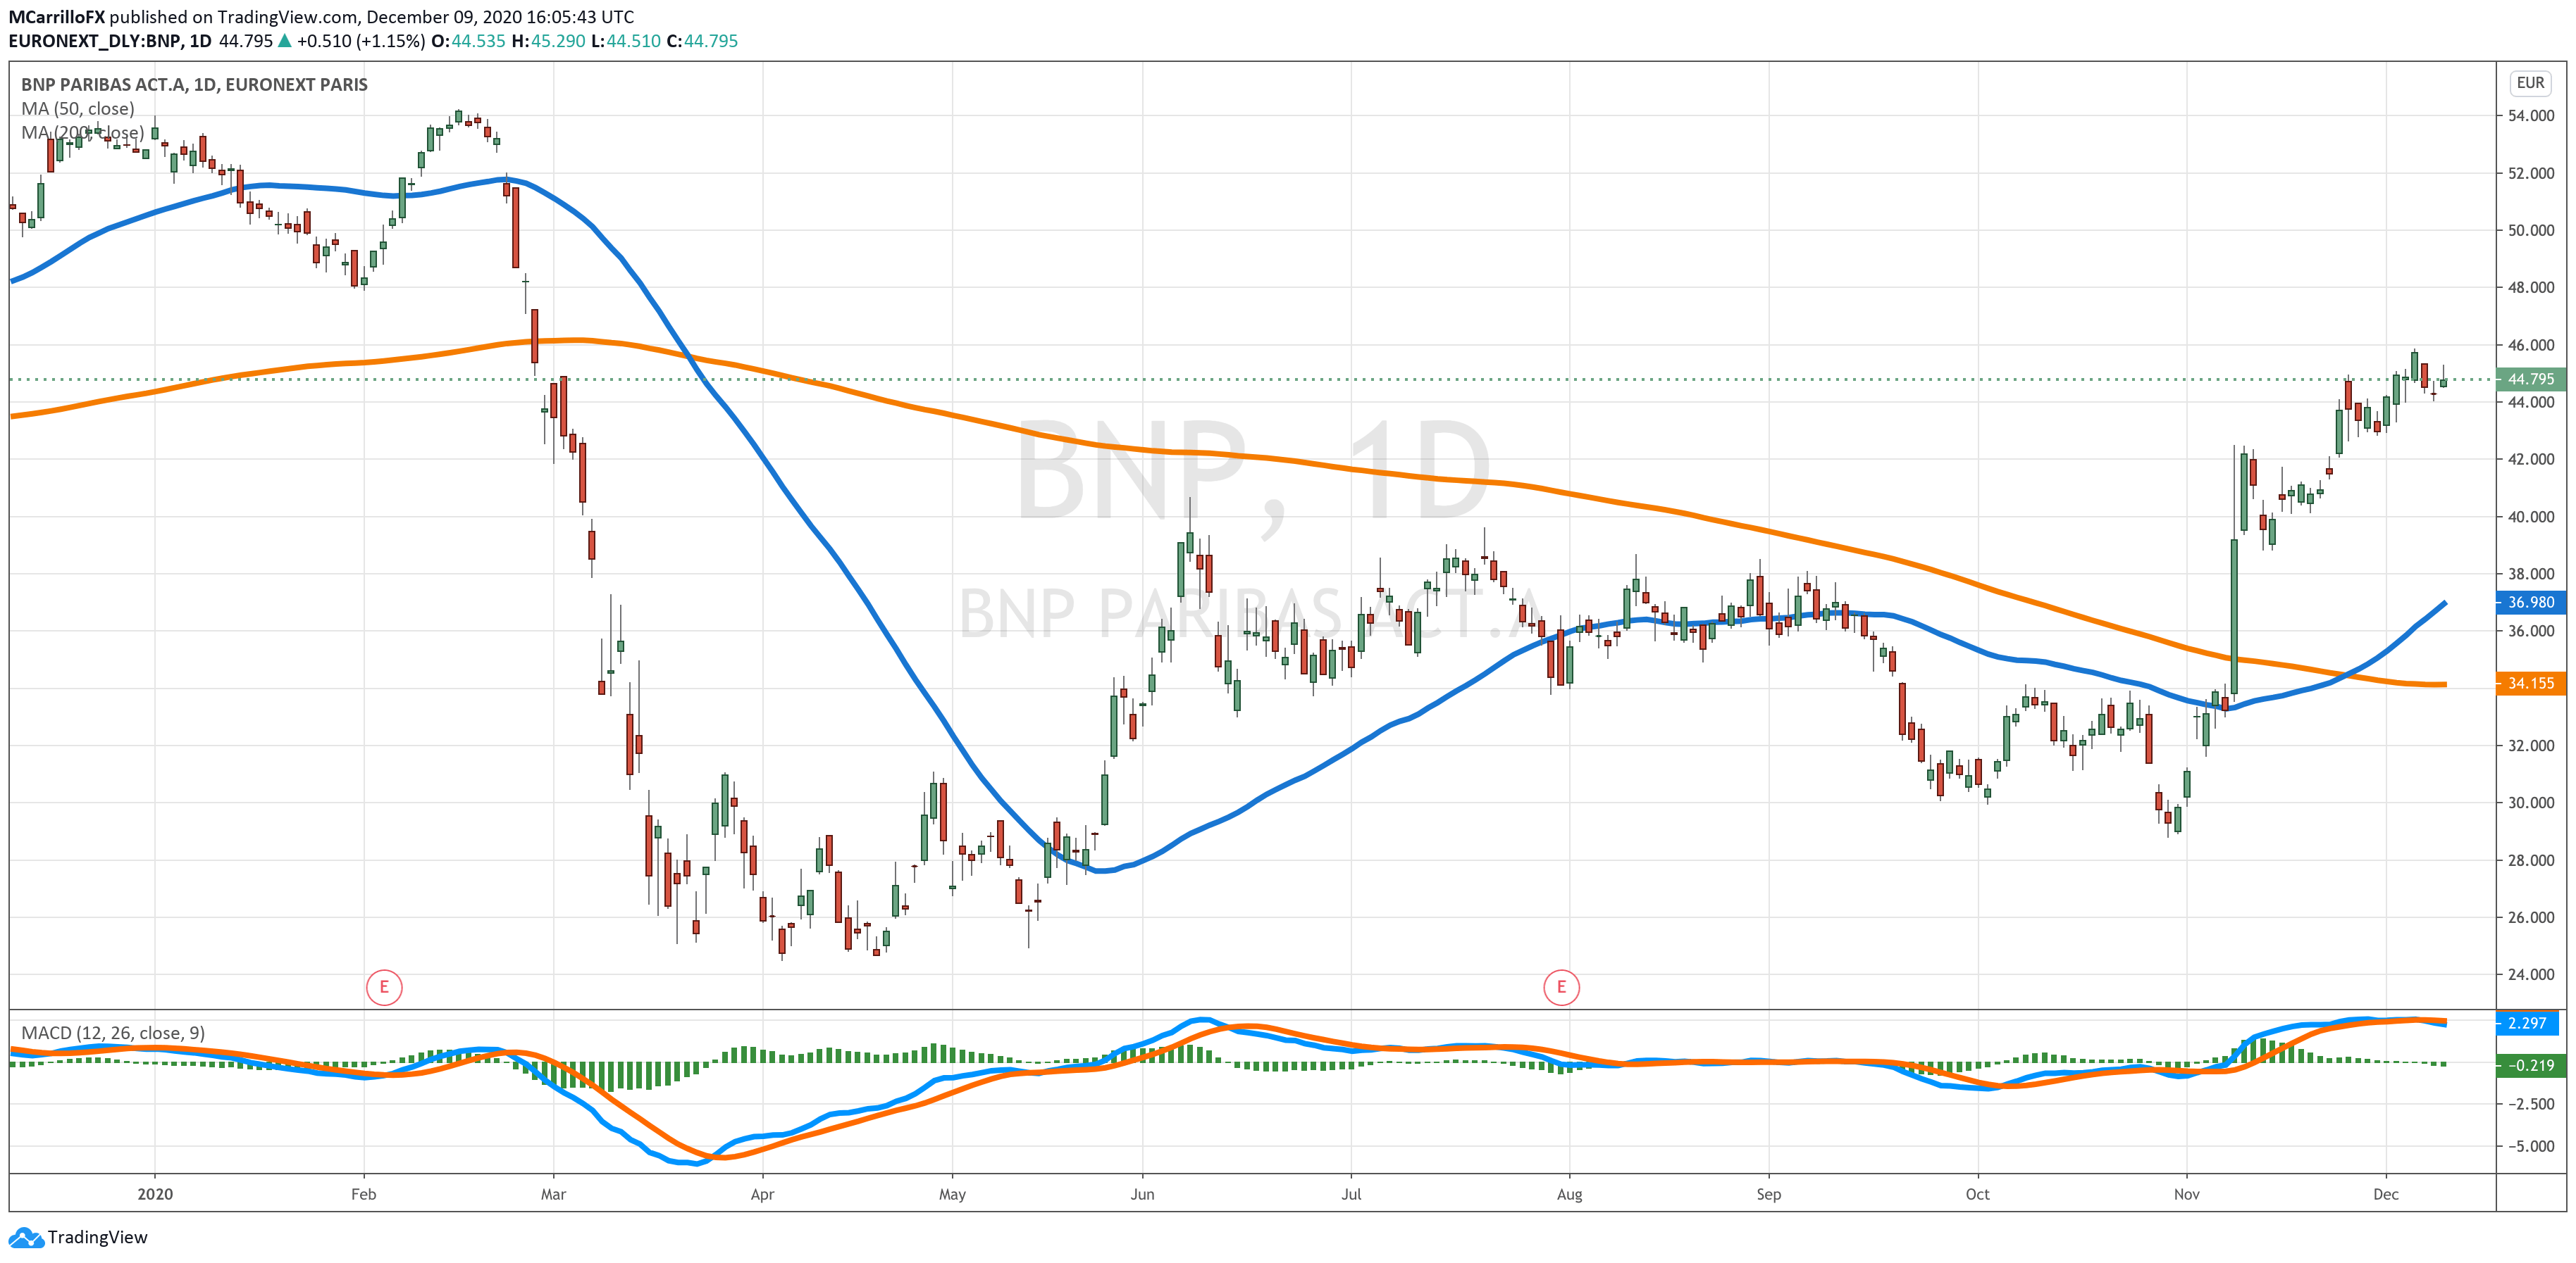Viewport: 2576px width, 1263px height.
Task: Click the blue 36.980 MA price label
Action: click(2531, 603)
